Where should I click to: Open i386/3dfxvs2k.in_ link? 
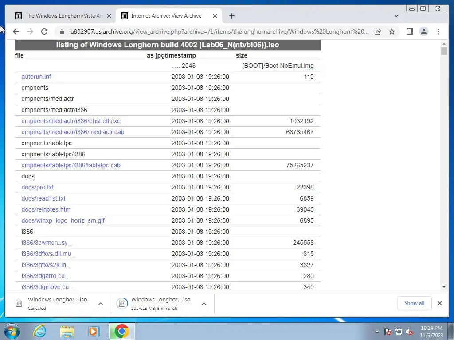point(46,265)
